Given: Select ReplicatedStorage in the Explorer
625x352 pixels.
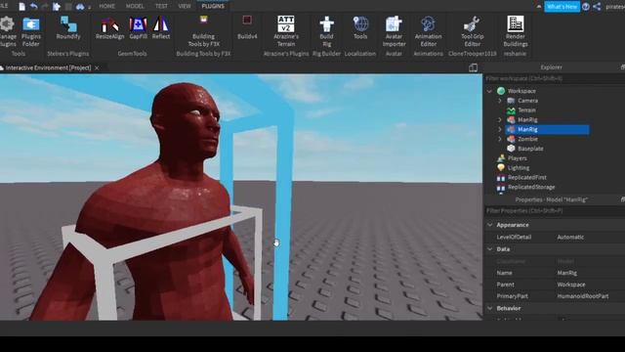Looking at the screenshot, I should 531,187.
